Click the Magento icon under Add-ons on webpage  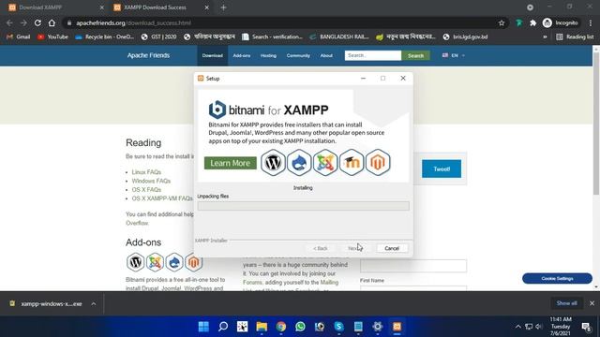[x=194, y=262]
